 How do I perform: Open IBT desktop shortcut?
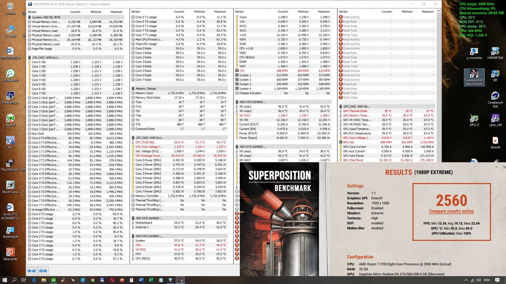click(x=495, y=76)
